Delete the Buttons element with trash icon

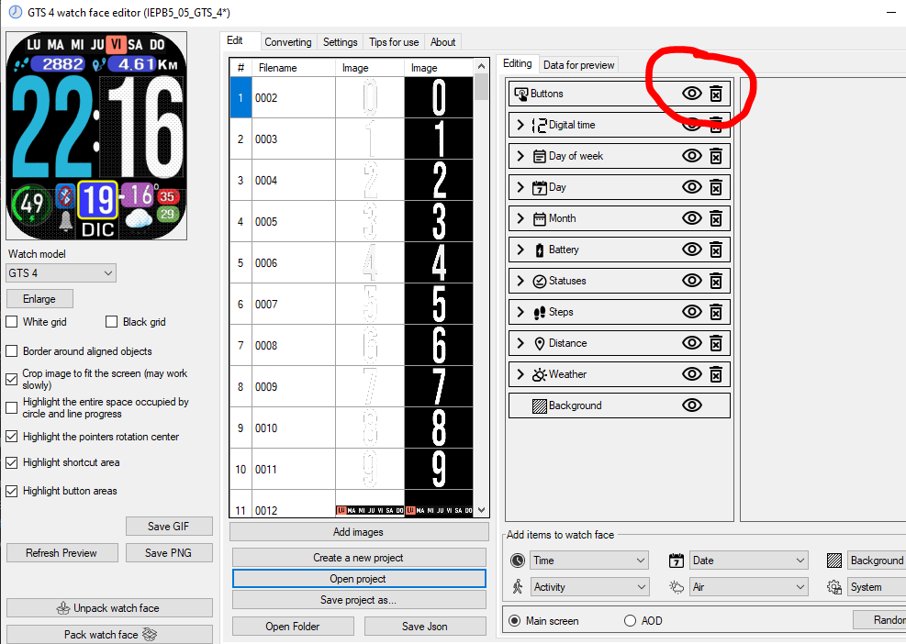[715, 94]
